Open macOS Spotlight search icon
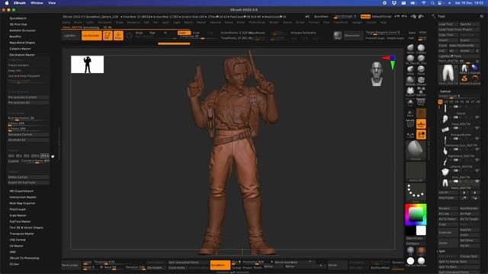The height and width of the screenshot is (274, 488). point(432,3)
